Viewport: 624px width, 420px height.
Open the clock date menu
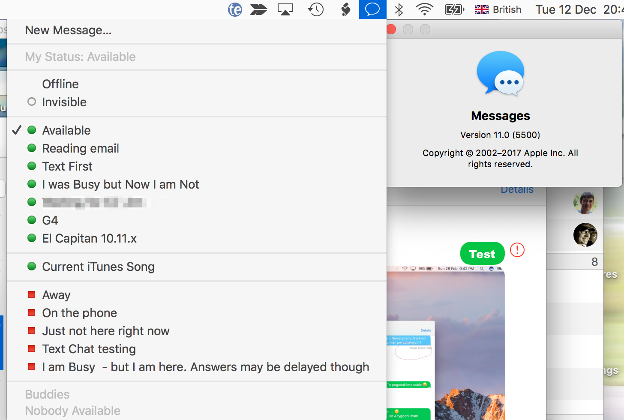pyautogui.click(x=566, y=9)
